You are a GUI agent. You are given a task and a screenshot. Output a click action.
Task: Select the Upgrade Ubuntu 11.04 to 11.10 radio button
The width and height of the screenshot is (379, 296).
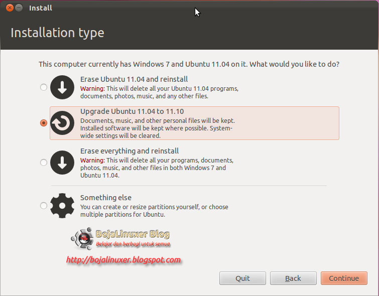tap(44, 123)
